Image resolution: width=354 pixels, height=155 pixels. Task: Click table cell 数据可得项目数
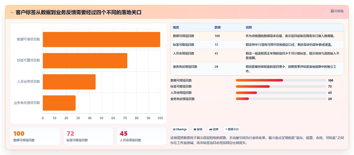coord(184,36)
